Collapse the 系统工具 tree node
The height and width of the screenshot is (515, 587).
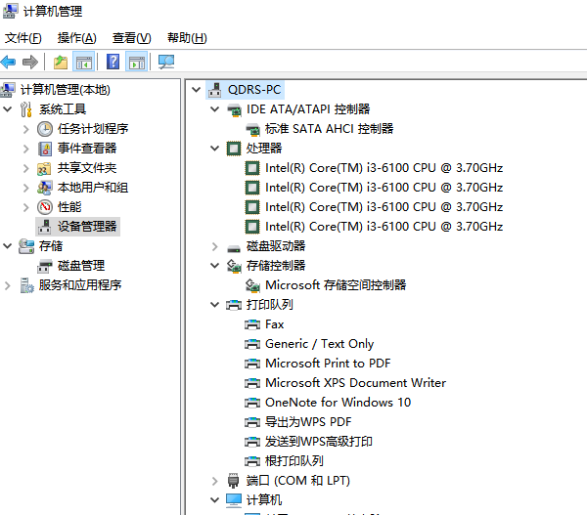[8, 109]
